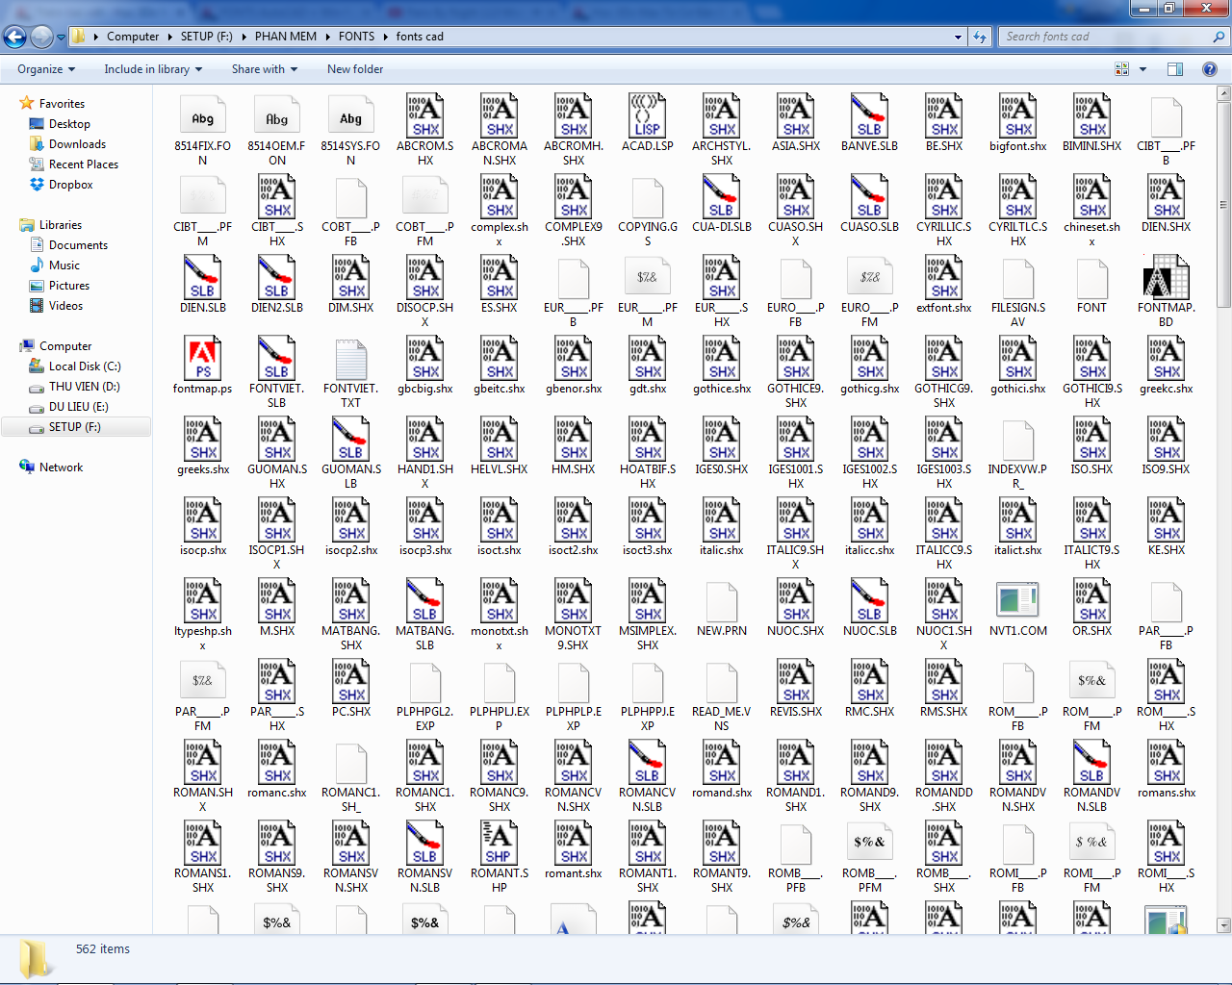Viewport: 1232px width, 985px height.
Task: Select the CUA-DI.SLB file icon
Action: pyautogui.click(x=721, y=197)
